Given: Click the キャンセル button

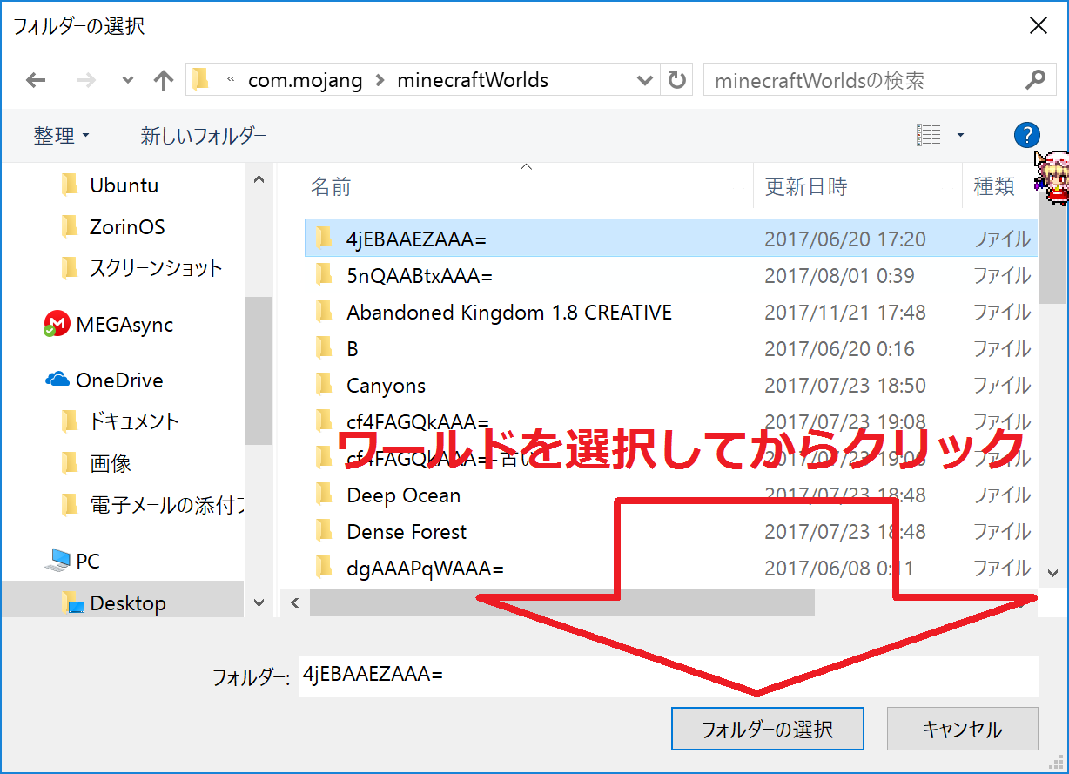Looking at the screenshot, I should [963, 729].
